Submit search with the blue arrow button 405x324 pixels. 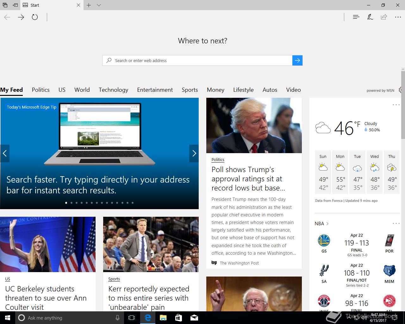297,60
